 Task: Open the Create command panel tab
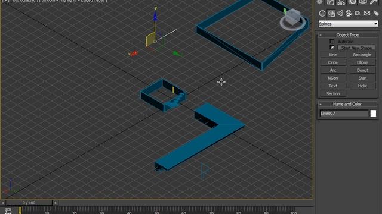coord(319,2)
